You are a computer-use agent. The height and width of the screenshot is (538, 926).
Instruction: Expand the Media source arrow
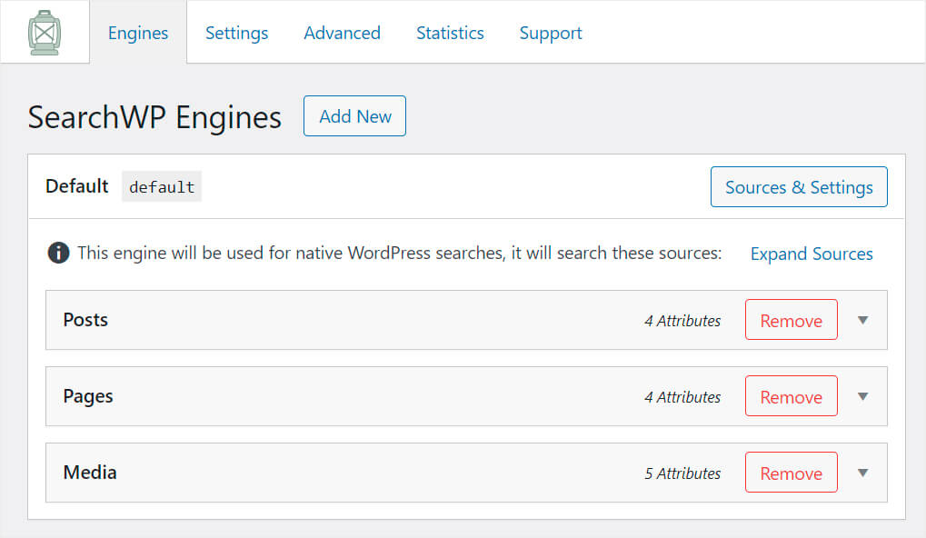pos(862,473)
